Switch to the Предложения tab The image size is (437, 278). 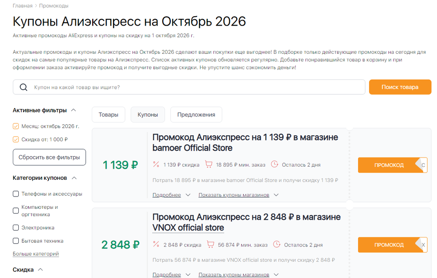(x=196, y=114)
